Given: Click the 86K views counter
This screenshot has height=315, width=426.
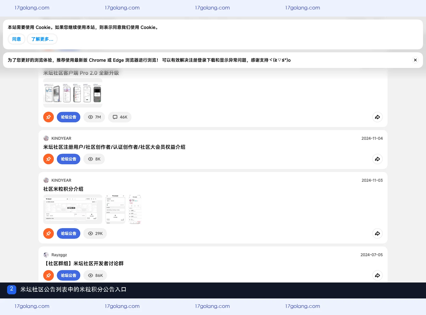Looking at the screenshot, I should point(95,275).
